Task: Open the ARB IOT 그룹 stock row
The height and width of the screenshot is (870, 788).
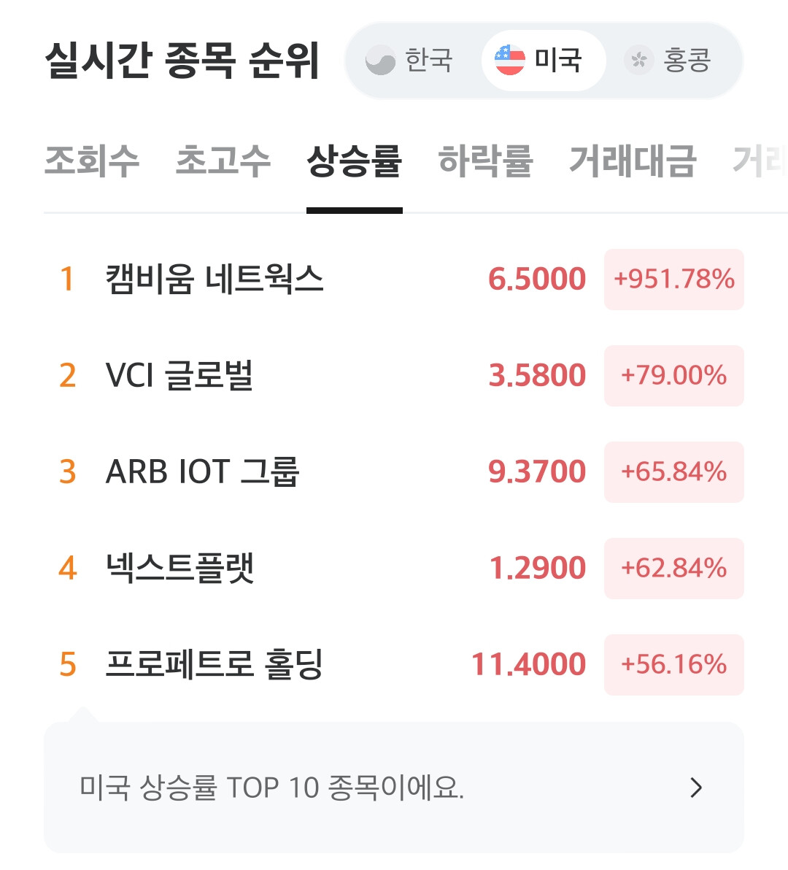Action: tap(394, 472)
